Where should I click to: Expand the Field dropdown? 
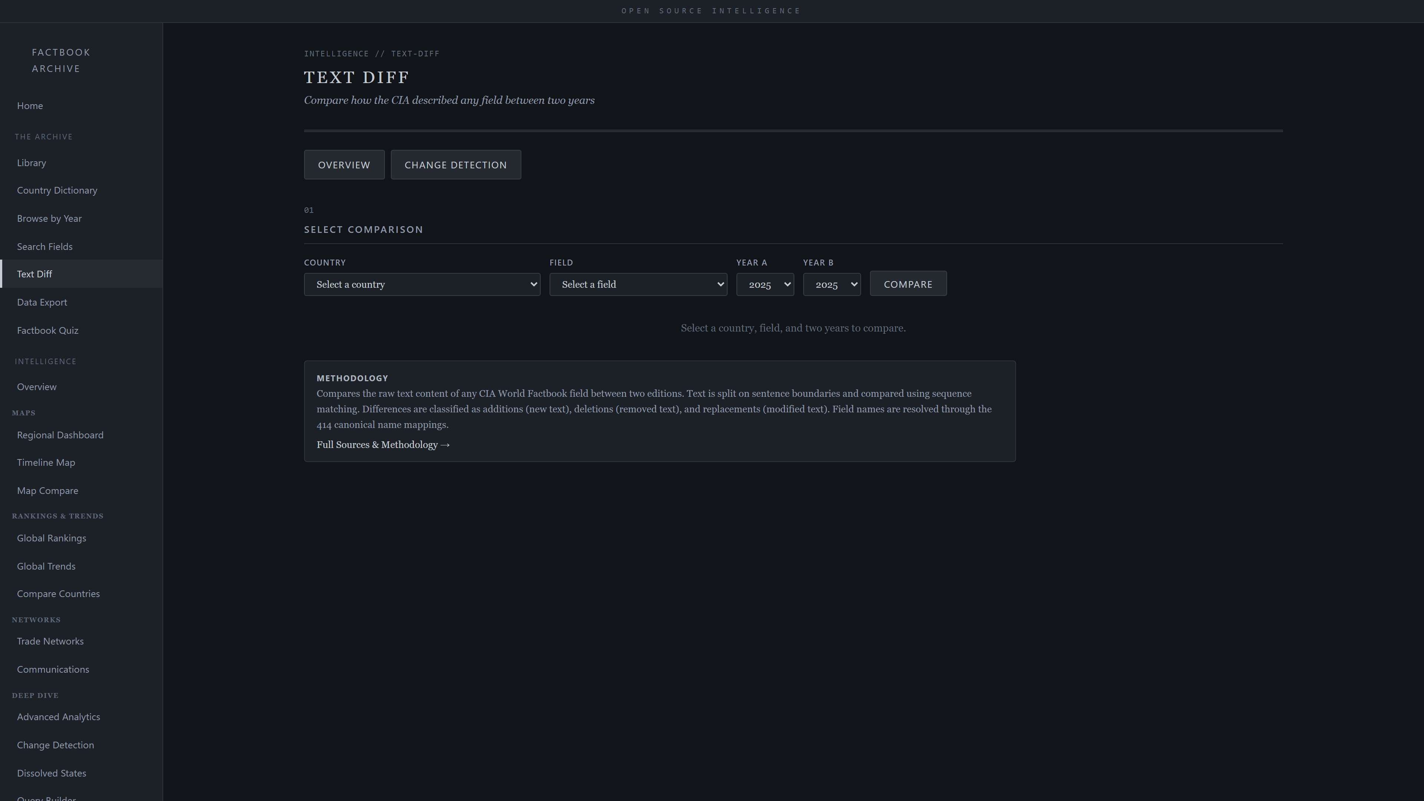tap(638, 284)
